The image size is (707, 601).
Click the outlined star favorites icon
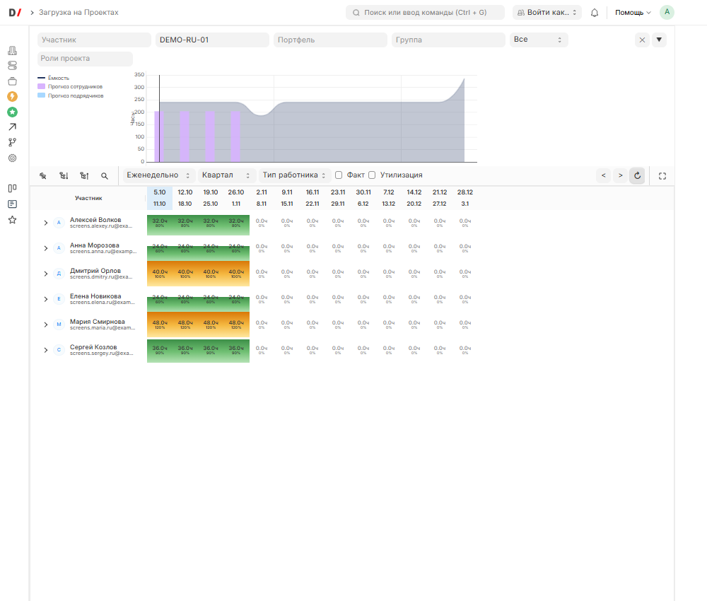tap(13, 220)
